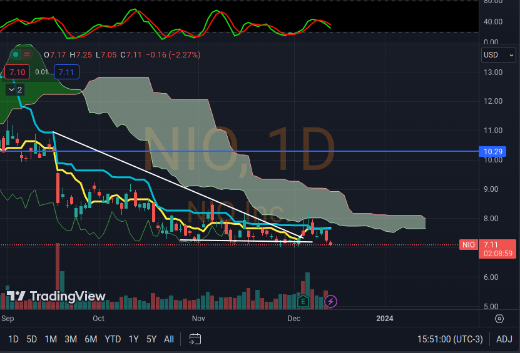Select the 3M time range
This screenshot has width=520, height=353.
71,339
